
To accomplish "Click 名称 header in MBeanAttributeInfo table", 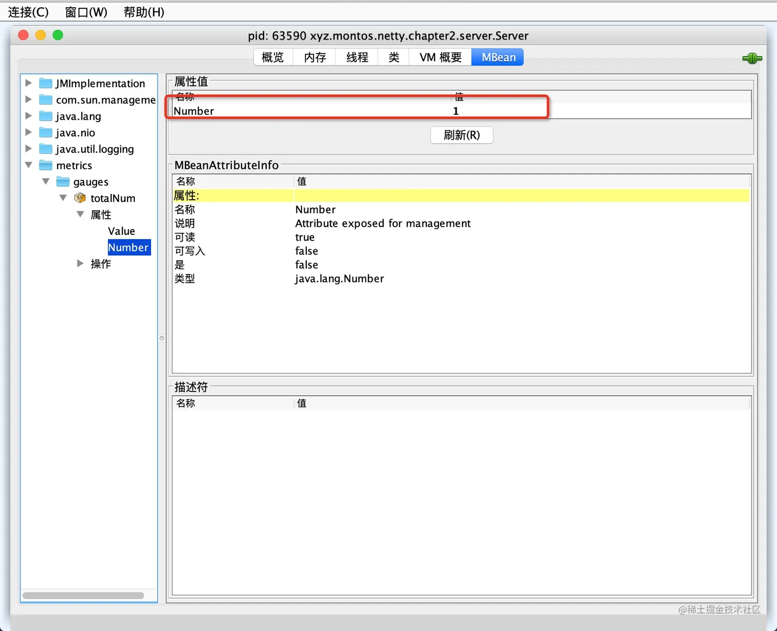I will click(x=233, y=181).
